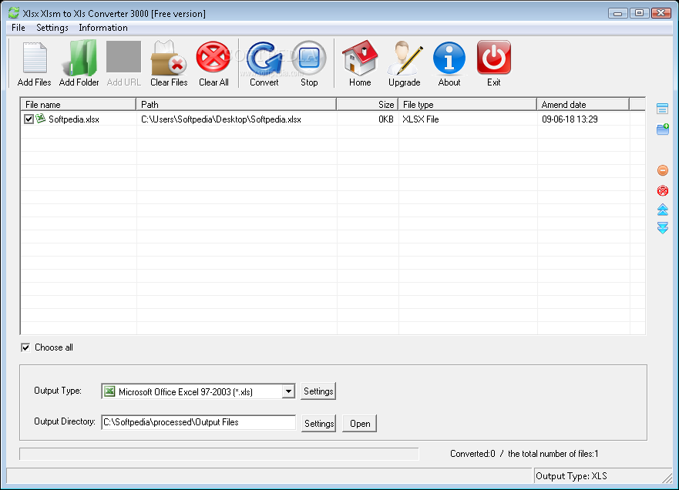Image resolution: width=679 pixels, height=490 pixels.
Task: Click the move-up arrow icon in sidebar
Action: (663, 210)
